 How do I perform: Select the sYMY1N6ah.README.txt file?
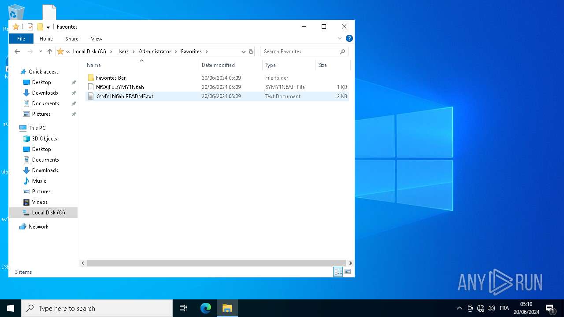click(125, 96)
